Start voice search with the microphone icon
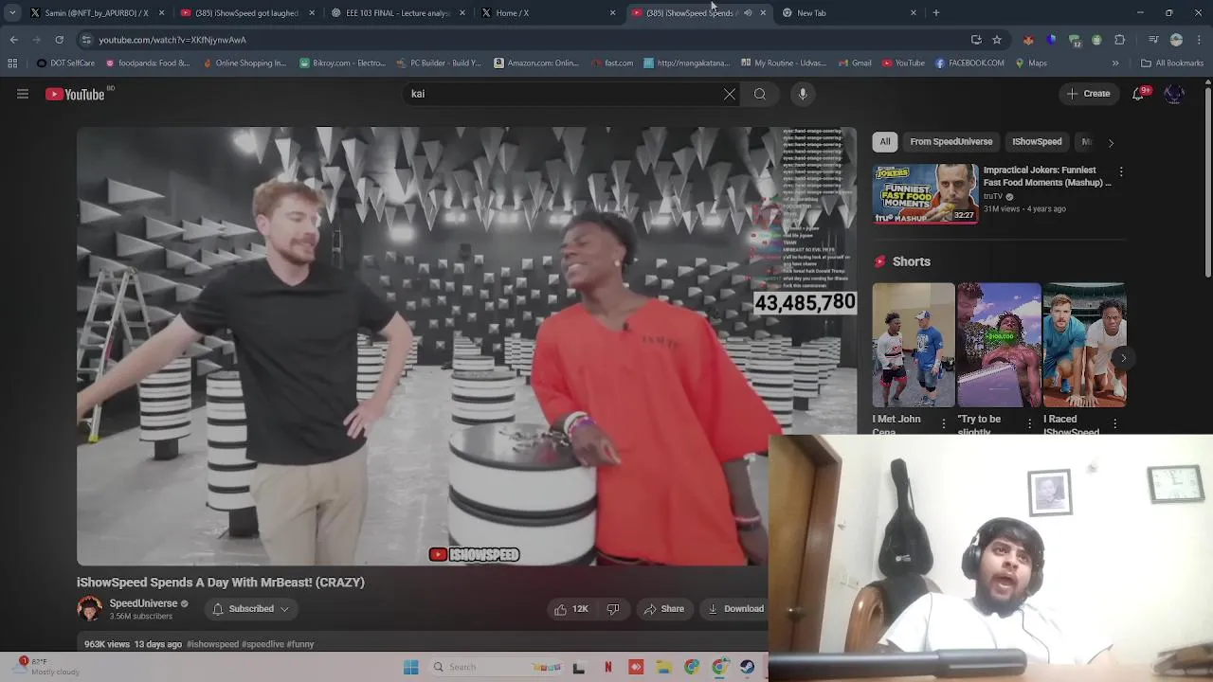This screenshot has height=682, width=1213. pos(803,94)
